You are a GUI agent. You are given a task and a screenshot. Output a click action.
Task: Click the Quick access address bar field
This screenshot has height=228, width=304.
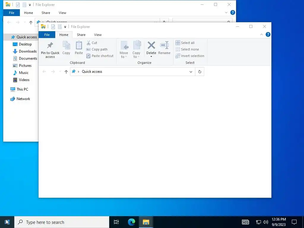click(133, 72)
